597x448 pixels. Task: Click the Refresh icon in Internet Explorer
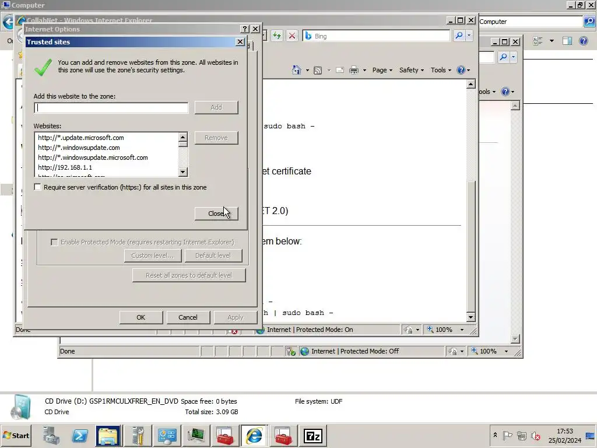(x=277, y=36)
